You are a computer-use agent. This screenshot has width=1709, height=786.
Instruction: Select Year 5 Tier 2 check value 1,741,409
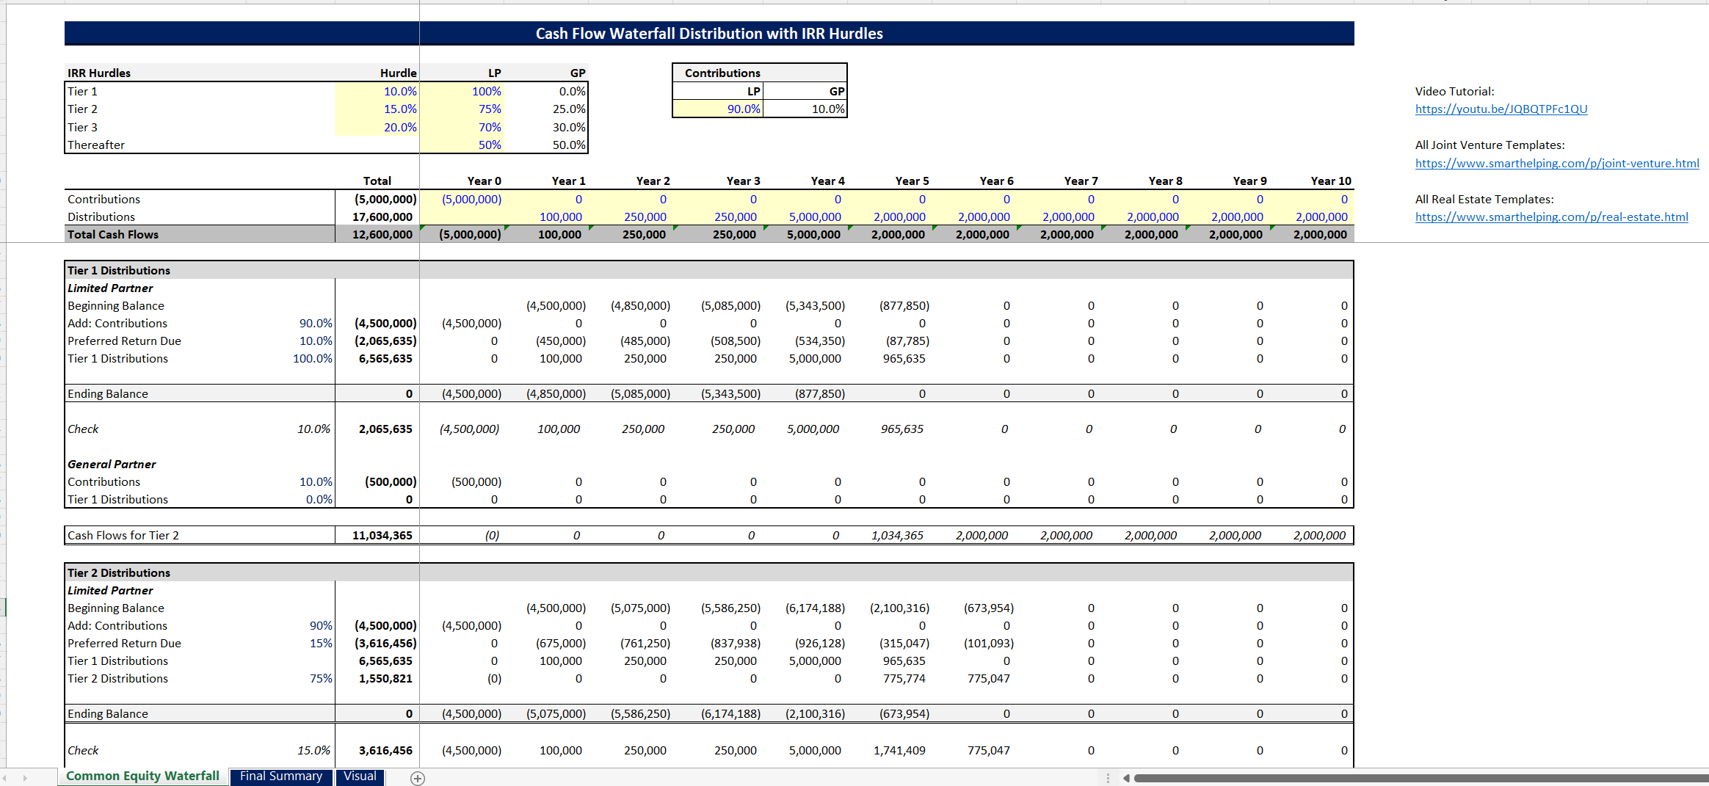click(x=890, y=750)
